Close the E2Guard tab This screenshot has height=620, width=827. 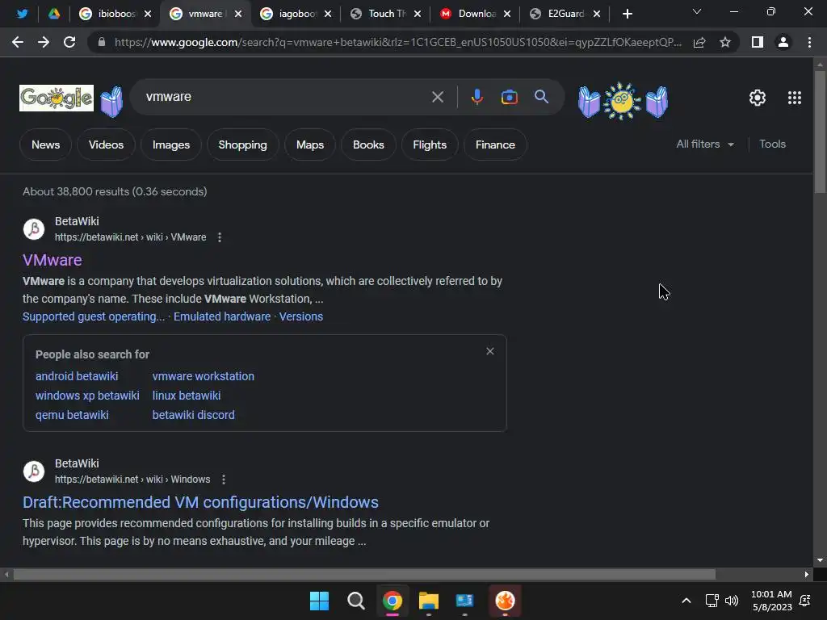pyautogui.click(x=597, y=14)
